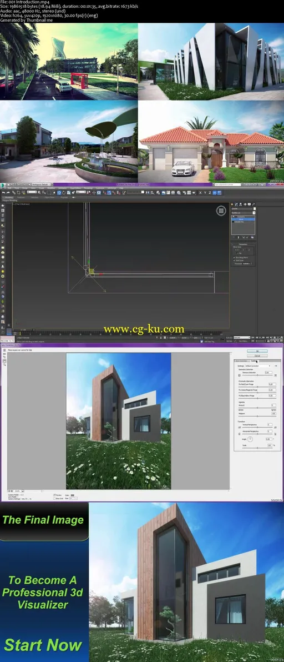Switch to the Custom tab in Lens Correction
The width and height of the screenshot is (284, 662).
point(253,361)
